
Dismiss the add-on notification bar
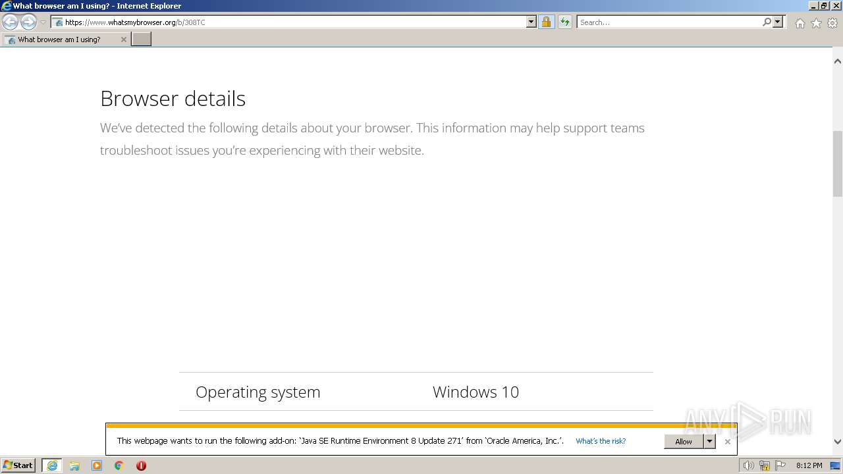[727, 442]
